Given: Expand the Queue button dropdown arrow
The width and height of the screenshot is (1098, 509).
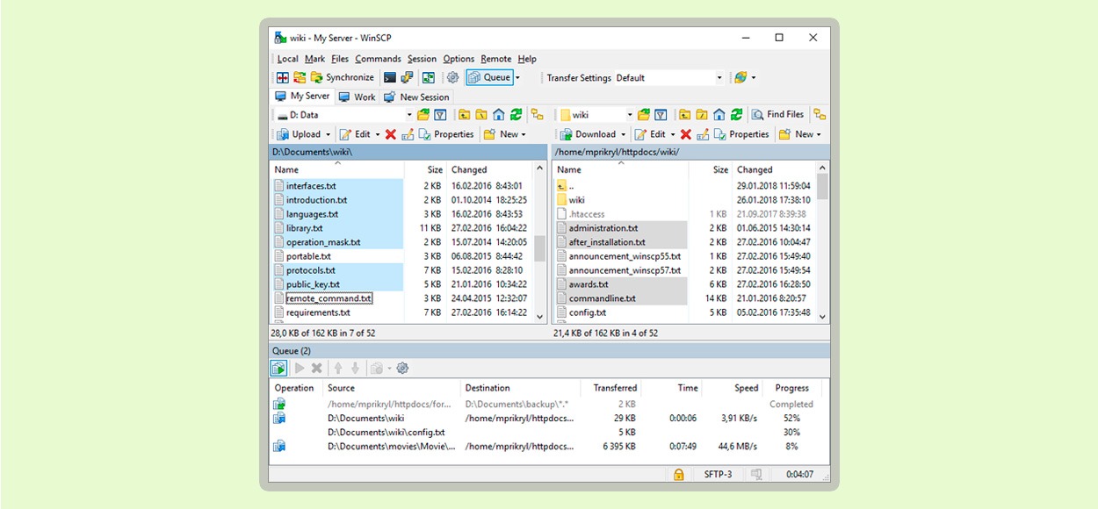Looking at the screenshot, I should [x=517, y=77].
